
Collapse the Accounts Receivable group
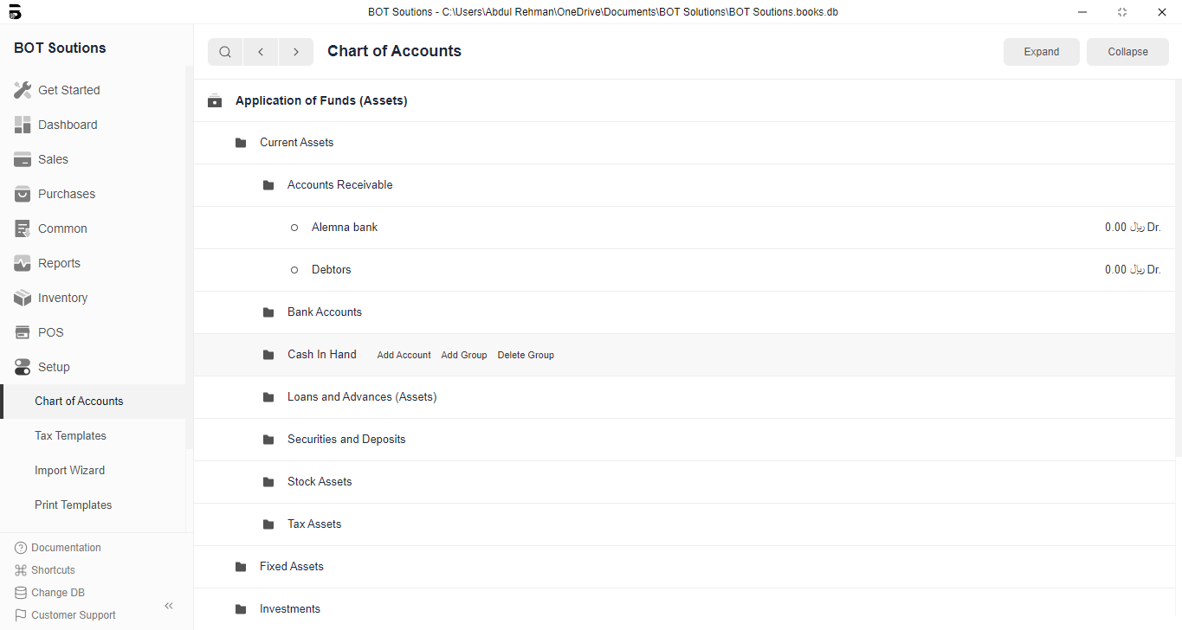coord(339,185)
